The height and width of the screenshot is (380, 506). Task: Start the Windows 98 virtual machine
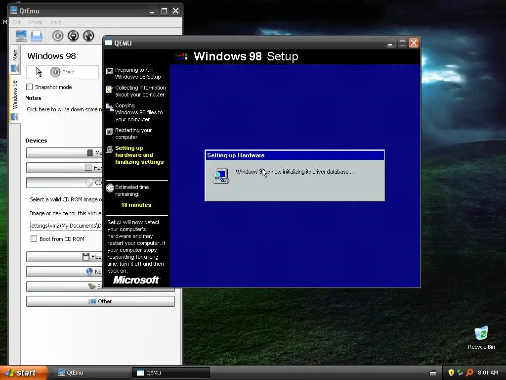tap(62, 72)
